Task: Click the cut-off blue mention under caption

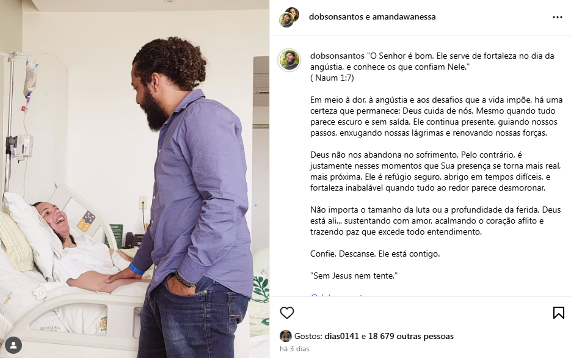Action: click(x=337, y=295)
